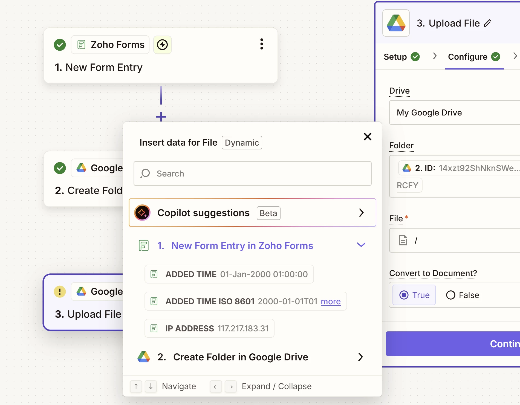
Task: Click the Copilot suggestions sparkle icon
Action: pos(142,213)
